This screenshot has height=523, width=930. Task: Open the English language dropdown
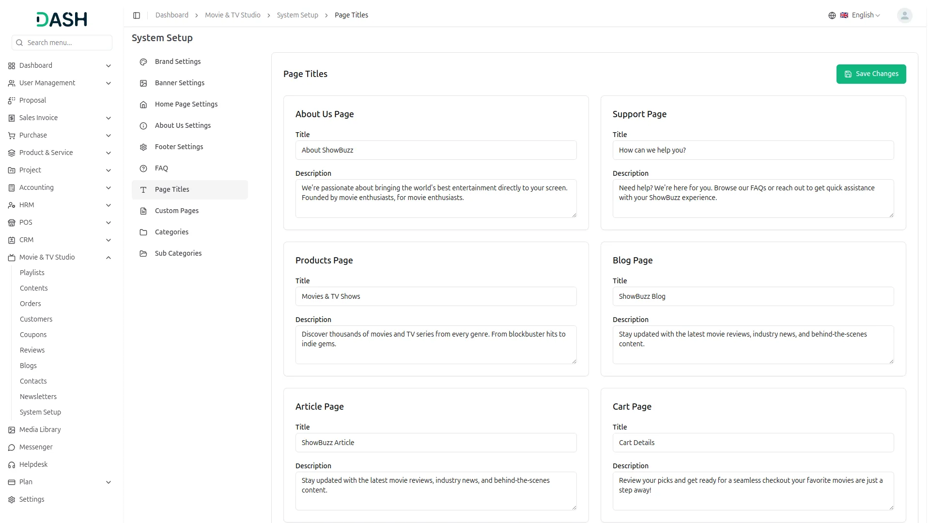click(866, 15)
